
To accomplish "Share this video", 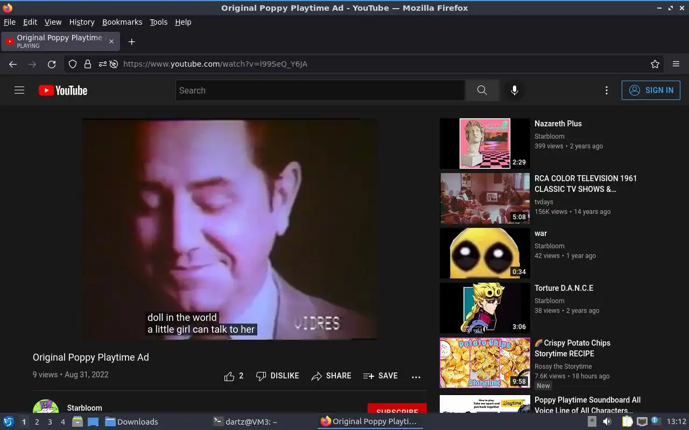I will [331, 376].
